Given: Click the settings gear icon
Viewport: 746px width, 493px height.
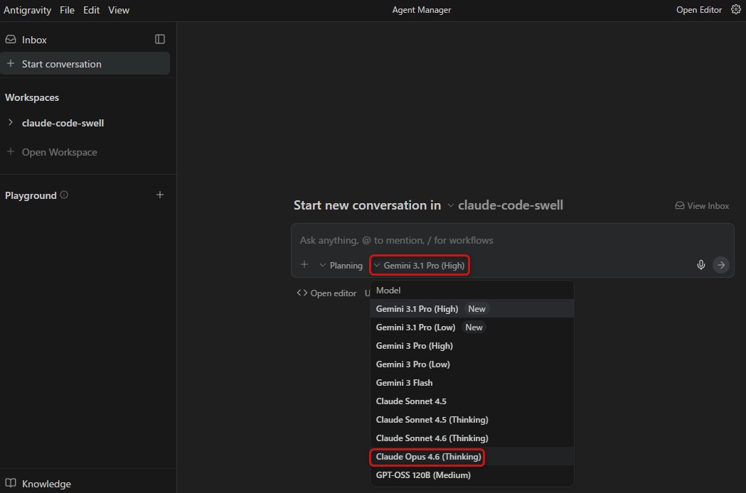Looking at the screenshot, I should 736,10.
